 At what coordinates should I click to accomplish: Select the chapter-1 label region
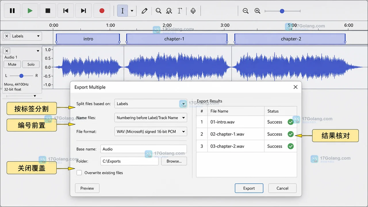177,39
